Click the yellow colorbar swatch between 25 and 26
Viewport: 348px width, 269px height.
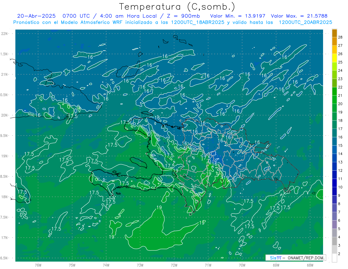334,58
